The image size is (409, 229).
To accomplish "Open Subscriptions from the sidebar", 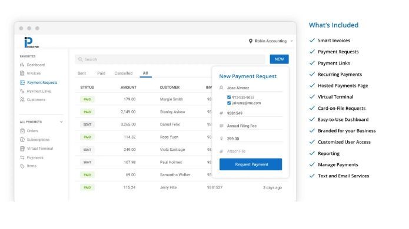I will click(38, 140).
